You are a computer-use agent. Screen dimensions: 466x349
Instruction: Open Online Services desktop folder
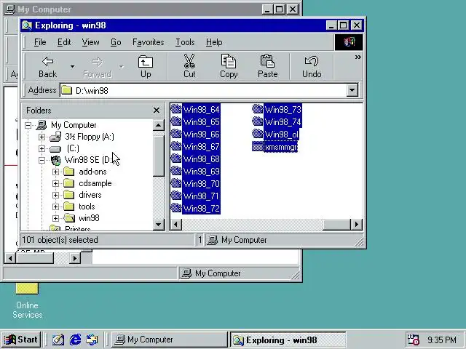click(27, 300)
